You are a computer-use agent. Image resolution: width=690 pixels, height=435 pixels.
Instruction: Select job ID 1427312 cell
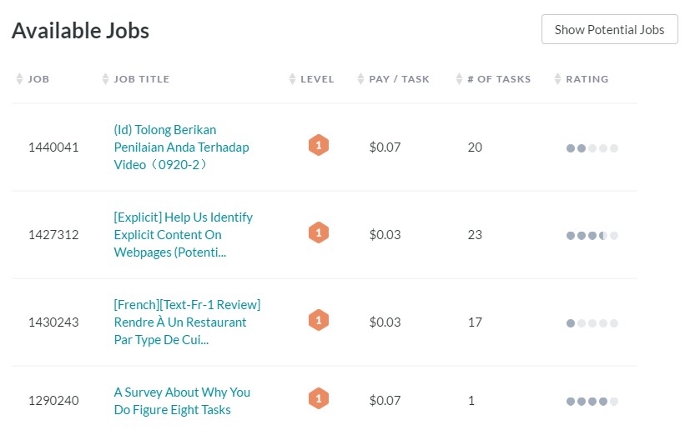coord(53,235)
